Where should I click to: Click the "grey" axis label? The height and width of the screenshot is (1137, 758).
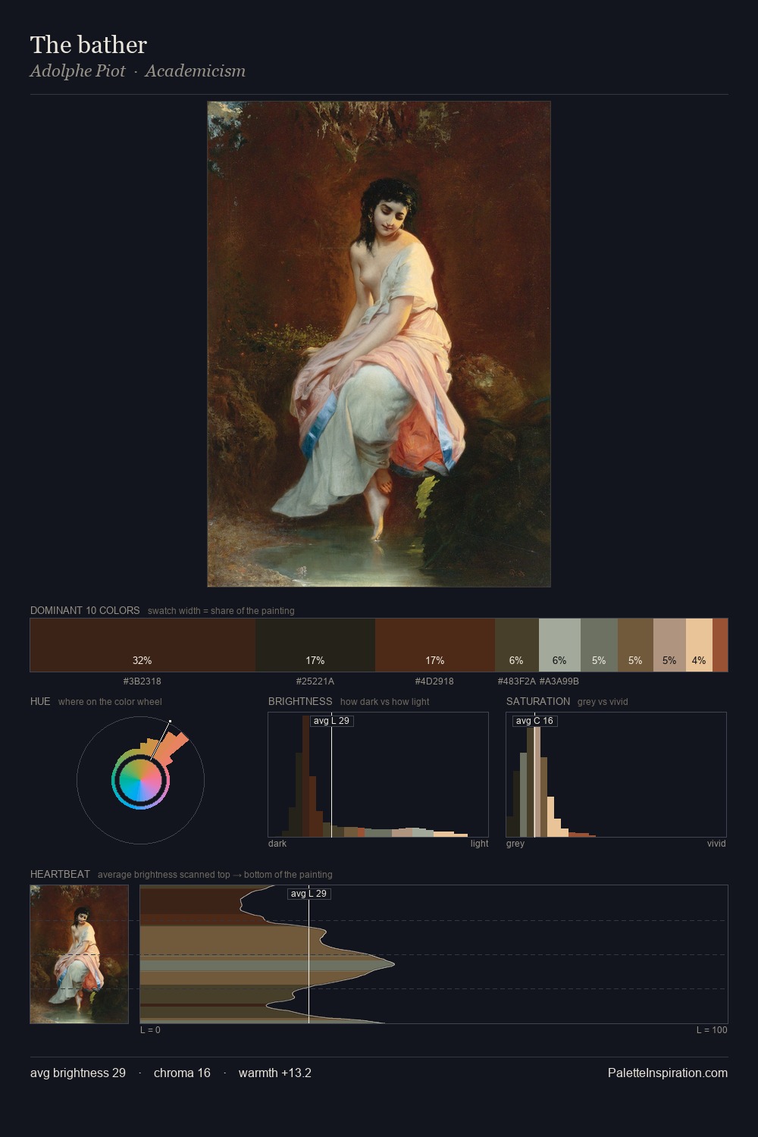click(x=515, y=844)
